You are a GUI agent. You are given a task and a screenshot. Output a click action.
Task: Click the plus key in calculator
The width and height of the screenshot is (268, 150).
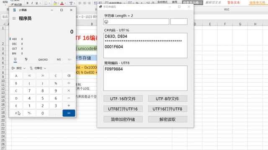[69, 105]
